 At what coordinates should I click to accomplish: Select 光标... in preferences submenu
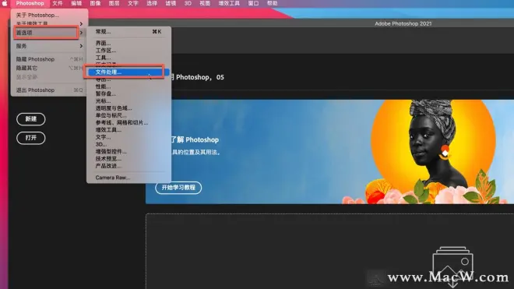[128, 100]
